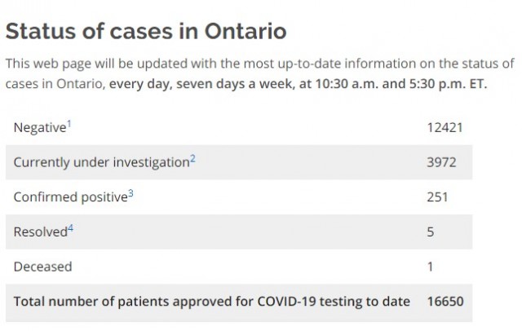Open footnote 1 link beside Negative

coord(69,124)
